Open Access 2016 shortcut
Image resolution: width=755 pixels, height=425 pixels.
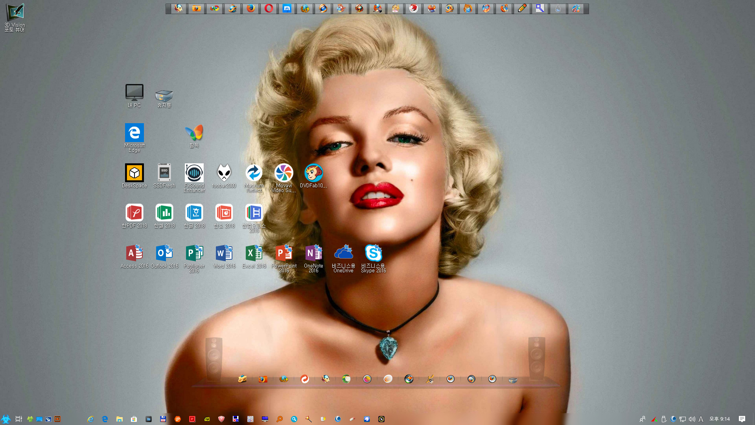point(134,256)
